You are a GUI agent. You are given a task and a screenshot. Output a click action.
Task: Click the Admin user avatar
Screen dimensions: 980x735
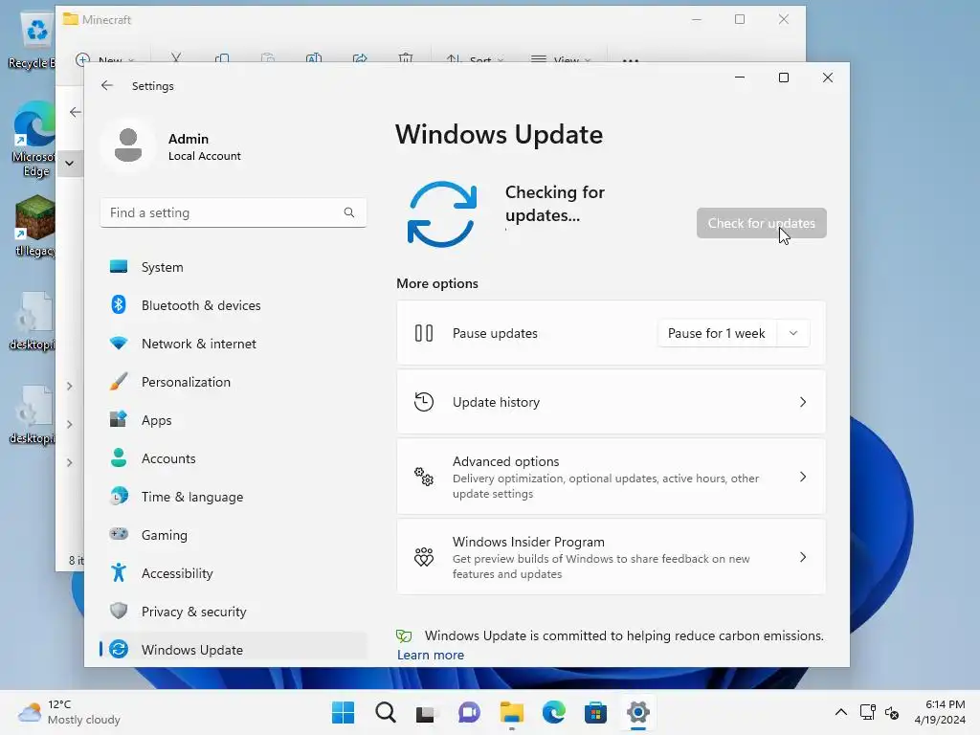(128, 146)
